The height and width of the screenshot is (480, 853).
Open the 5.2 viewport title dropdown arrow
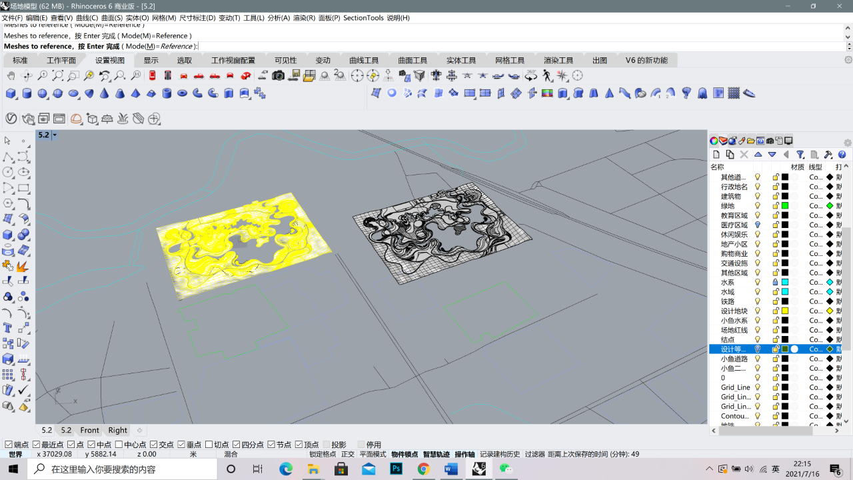pos(55,135)
